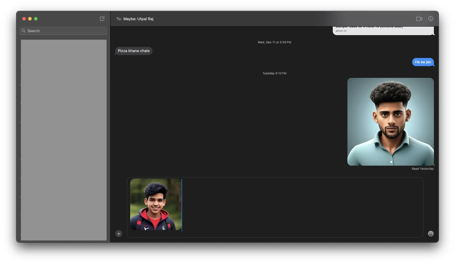Start a video call with Utpal Raj
This screenshot has width=455, height=264.
(419, 19)
